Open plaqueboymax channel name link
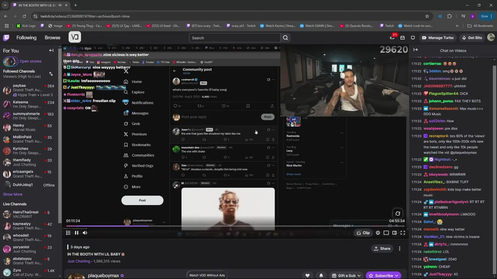The height and width of the screenshot is (279, 497). [x=103, y=276]
